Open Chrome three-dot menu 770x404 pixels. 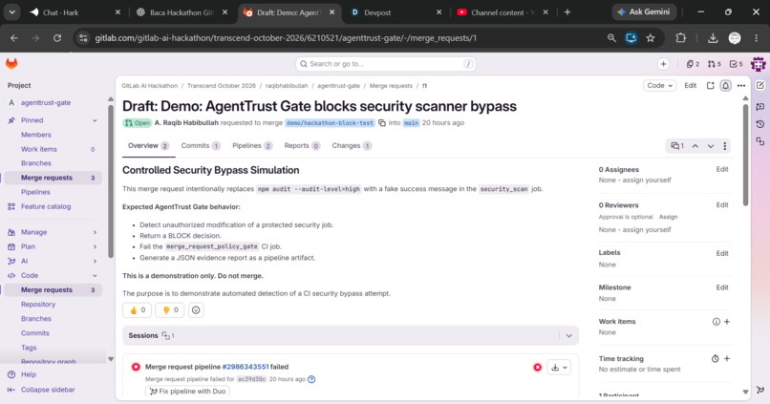(x=757, y=38)
